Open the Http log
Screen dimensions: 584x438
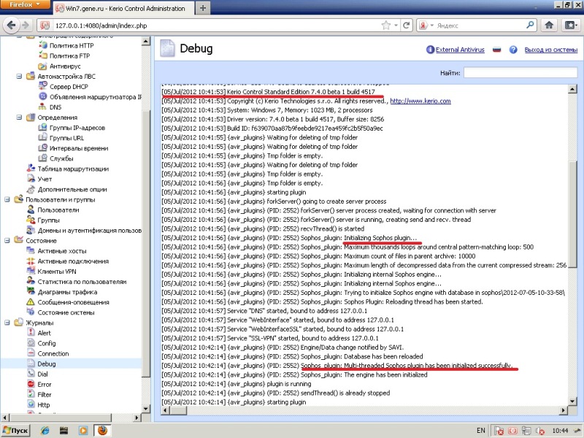click(x=43, y=405)
